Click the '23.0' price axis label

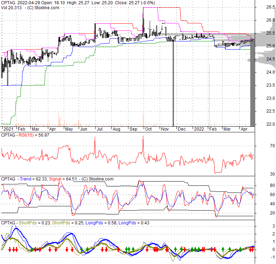pyautogui.click(x=270, y=98)
